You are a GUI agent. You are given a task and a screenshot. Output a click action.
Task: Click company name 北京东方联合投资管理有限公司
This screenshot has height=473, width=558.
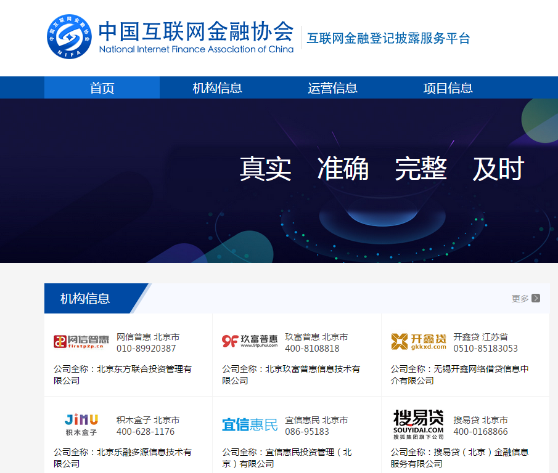point(123,374)
